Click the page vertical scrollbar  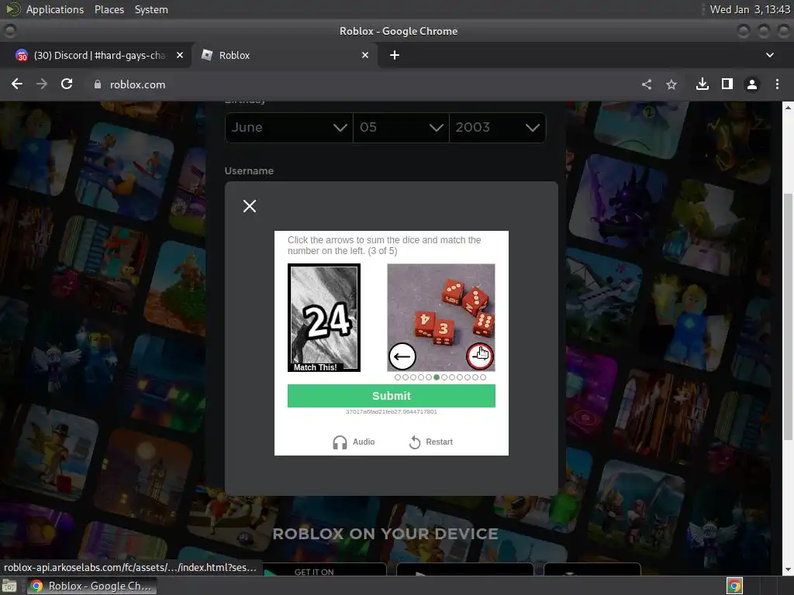[x=788, y=317]
